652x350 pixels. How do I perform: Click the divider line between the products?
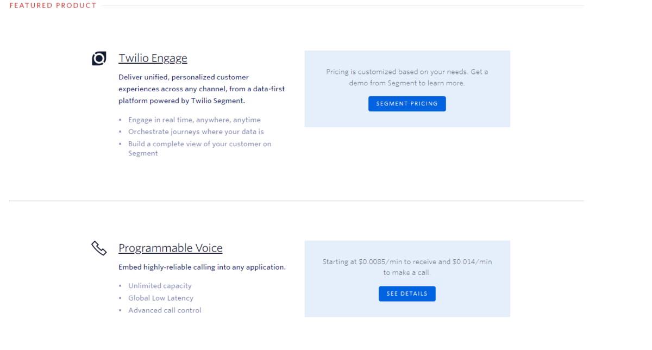point(296,201)
